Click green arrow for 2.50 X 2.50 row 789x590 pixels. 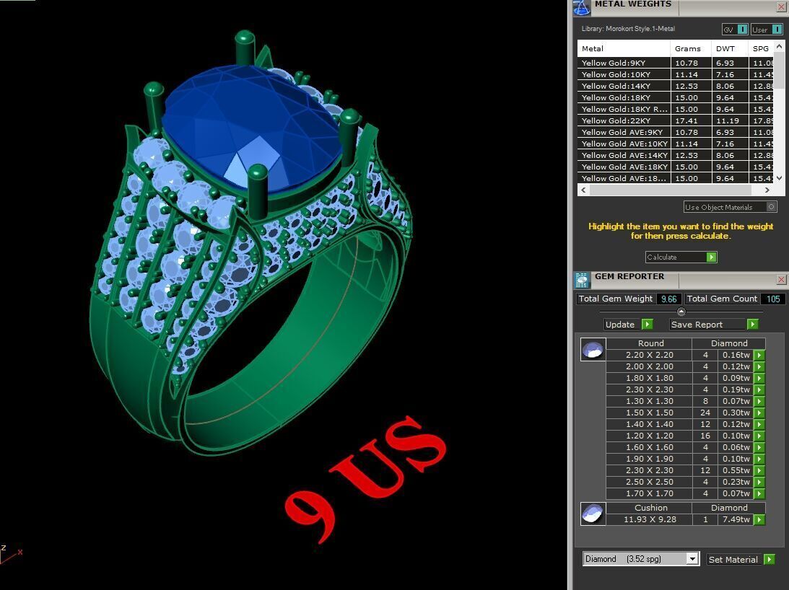tap(759, 483)
